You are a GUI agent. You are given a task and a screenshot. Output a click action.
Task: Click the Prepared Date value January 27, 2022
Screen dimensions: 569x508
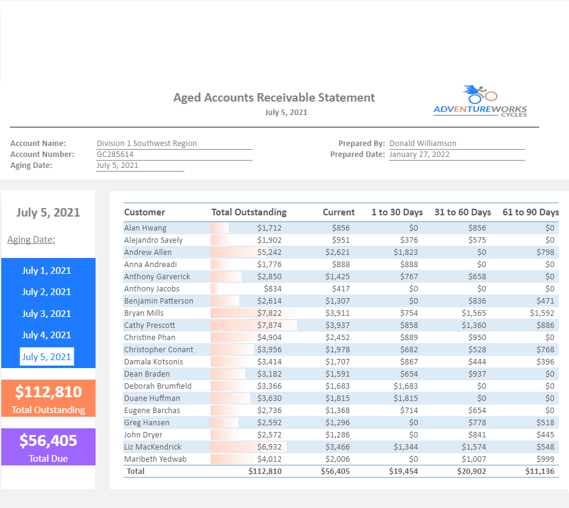click(419, 154)
